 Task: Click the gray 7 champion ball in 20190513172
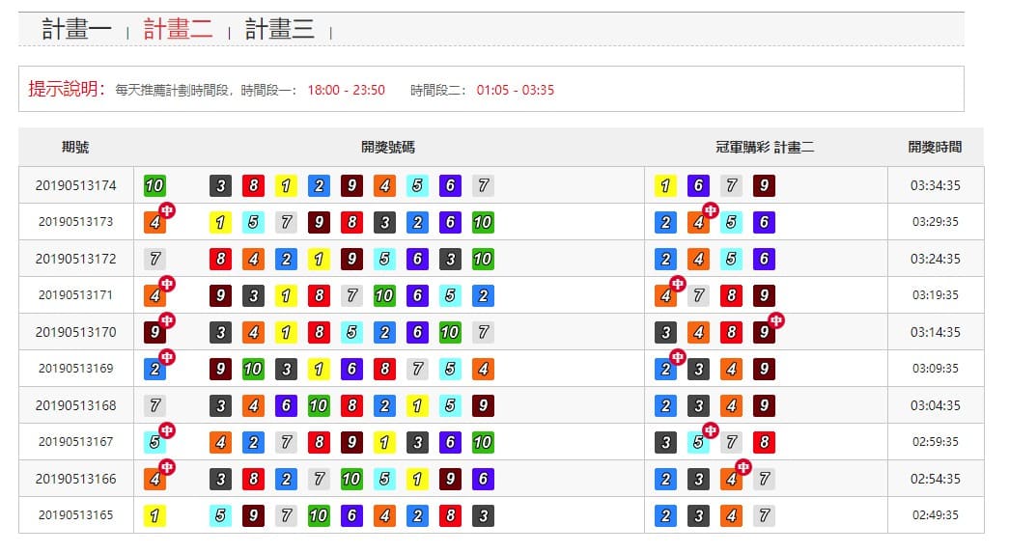click(154, 260)
